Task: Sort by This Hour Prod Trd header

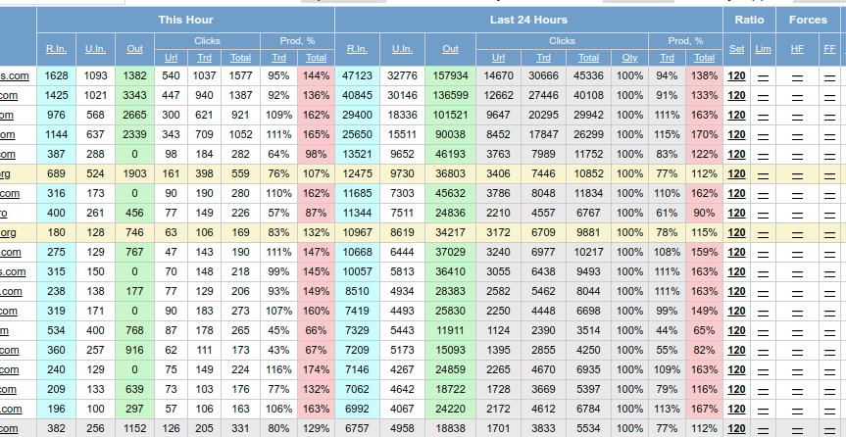Action: [278, 57]
